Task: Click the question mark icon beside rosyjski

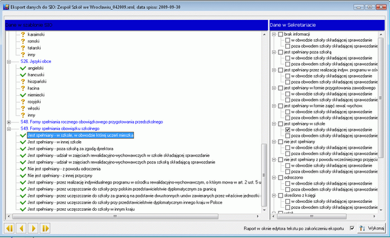Action: click(23, 102)
